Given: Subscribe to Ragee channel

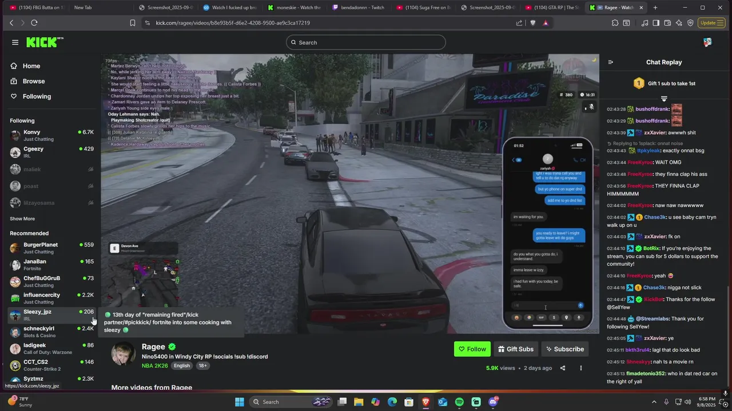Looking at the screenshot, I should [x=565, y=349].
